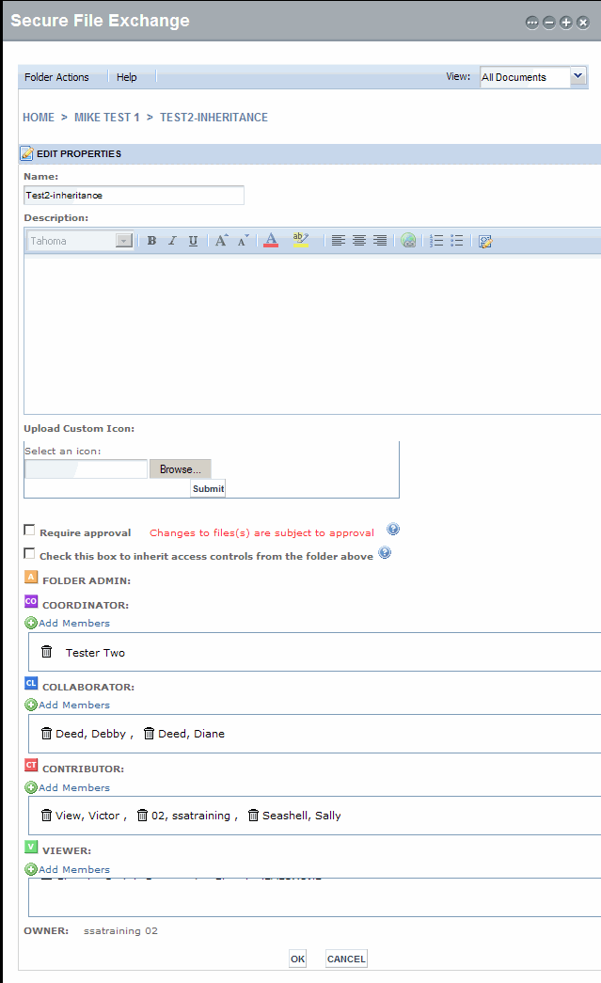Open the Tahoma font dropdown

tap(124, 241)
